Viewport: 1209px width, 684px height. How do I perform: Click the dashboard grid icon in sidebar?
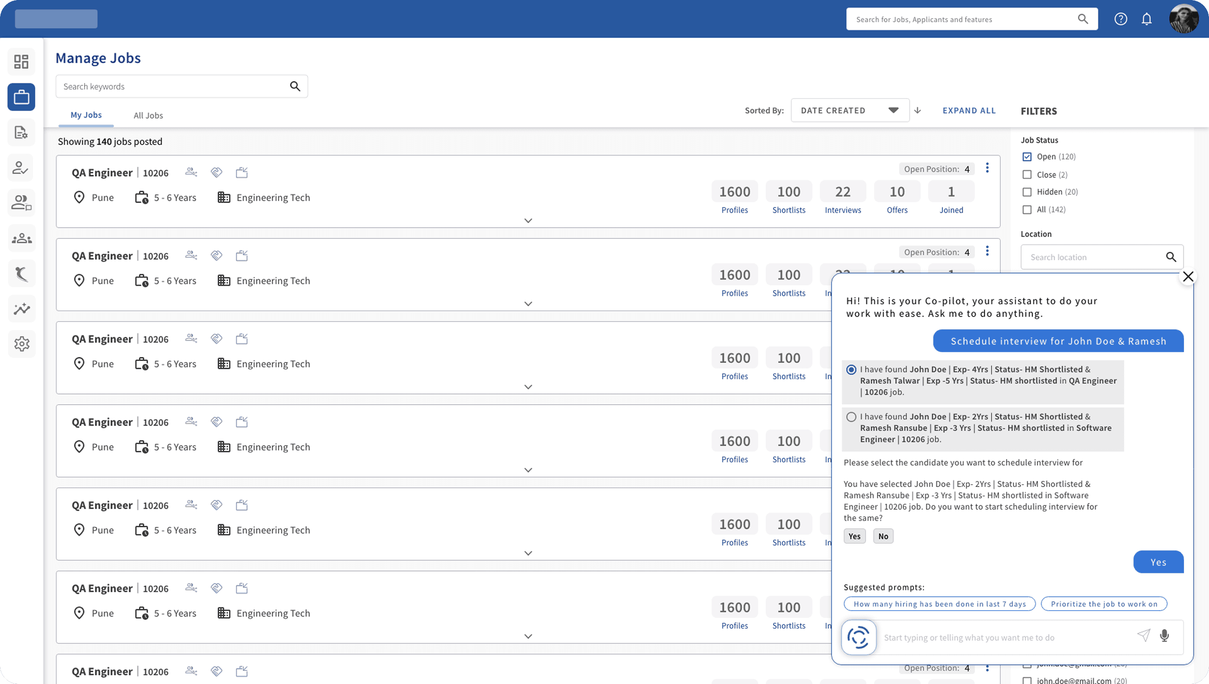[x=21, y=61]
